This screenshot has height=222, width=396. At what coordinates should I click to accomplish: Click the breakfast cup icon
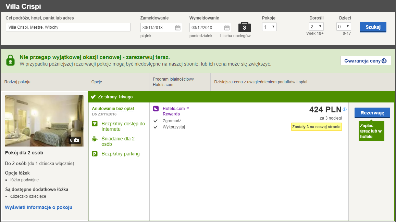pos(95,139)
